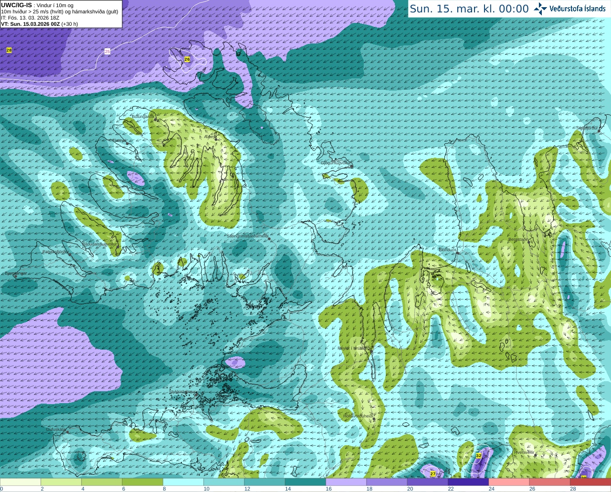The height and width of the screenshot is (492, 611).
Task: Click the Æðey station label
Action: click(210, 137)
